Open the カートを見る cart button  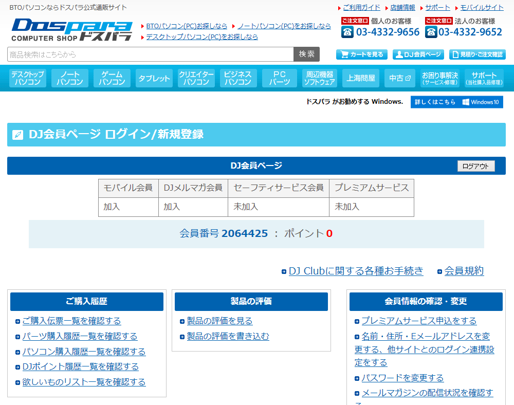(361, 54)
